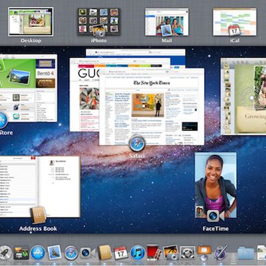Viewport: 266px width, 266px height.
Task: Switch to the iCal full-screen space
Action: [235, 21]
